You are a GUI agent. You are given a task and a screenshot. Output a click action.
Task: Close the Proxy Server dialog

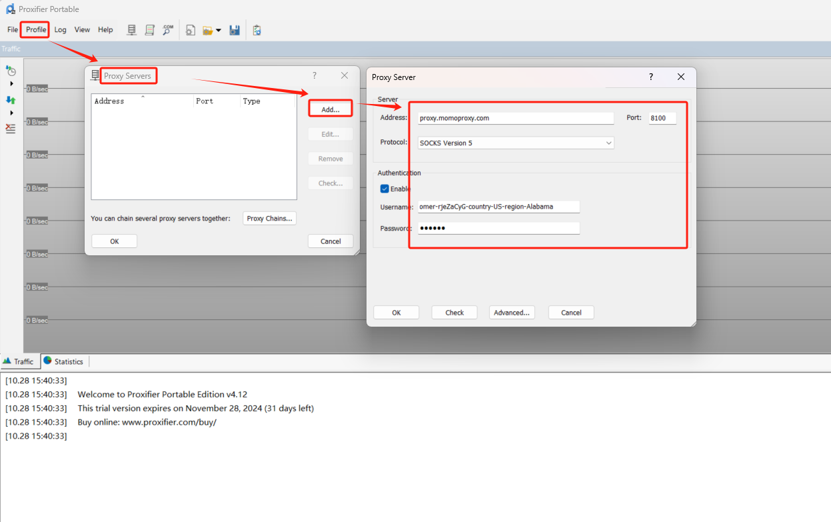click(x=681, y=77)
